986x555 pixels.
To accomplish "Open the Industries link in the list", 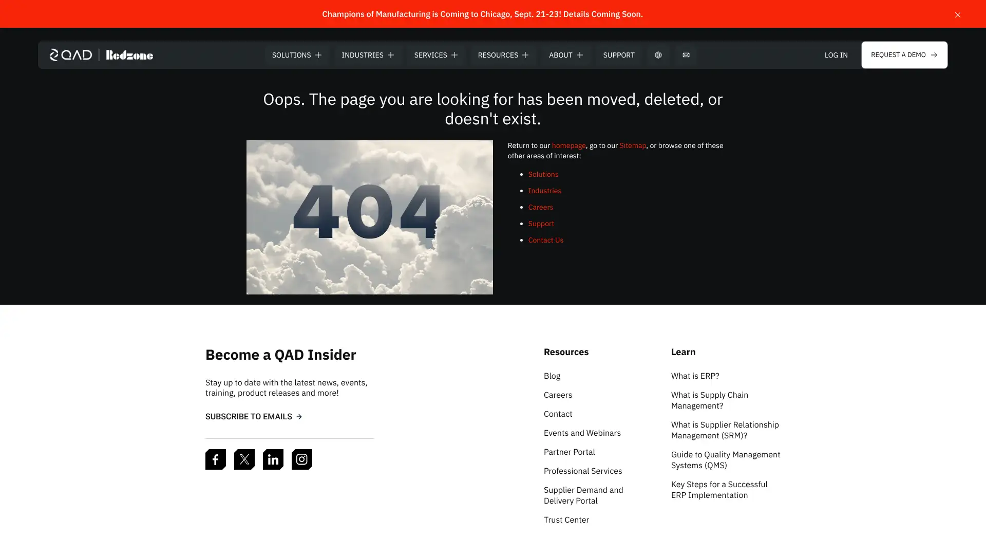I will (x=544, y=191).
